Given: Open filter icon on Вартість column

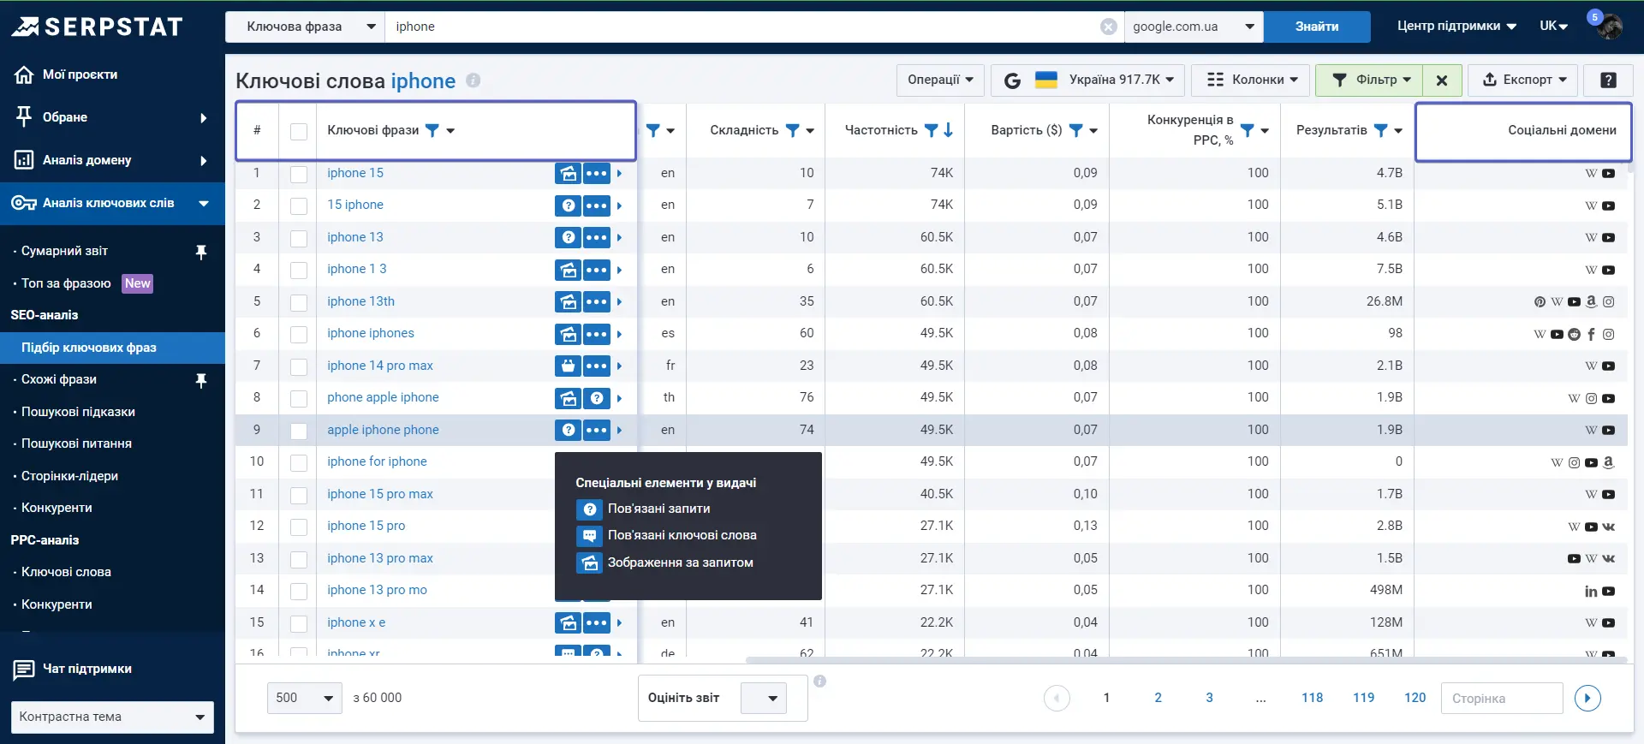Looking at the screenshot, I should click(1076, 130).
